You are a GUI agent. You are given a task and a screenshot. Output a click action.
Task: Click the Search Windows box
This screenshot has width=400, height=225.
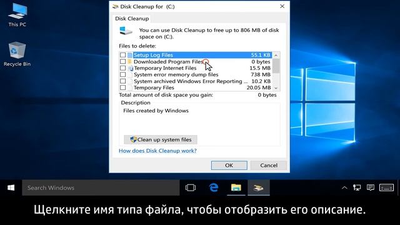point(101,187)
